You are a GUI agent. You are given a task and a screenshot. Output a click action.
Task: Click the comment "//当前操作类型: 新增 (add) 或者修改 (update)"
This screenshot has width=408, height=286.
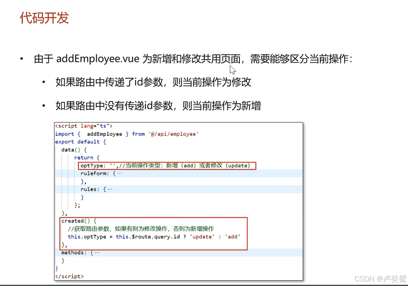point(184,166)
